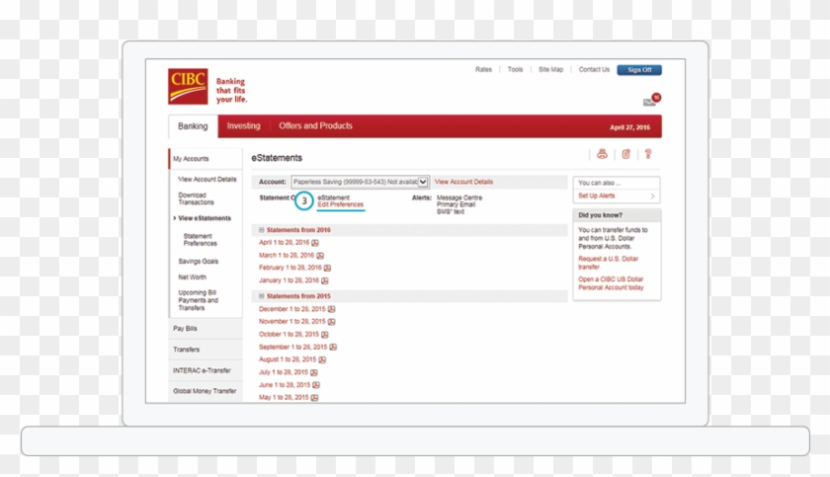Open PDF icon for April 2016 statement
The width and height of the screenshot is (830, 477).
click(x=315, y=243)
